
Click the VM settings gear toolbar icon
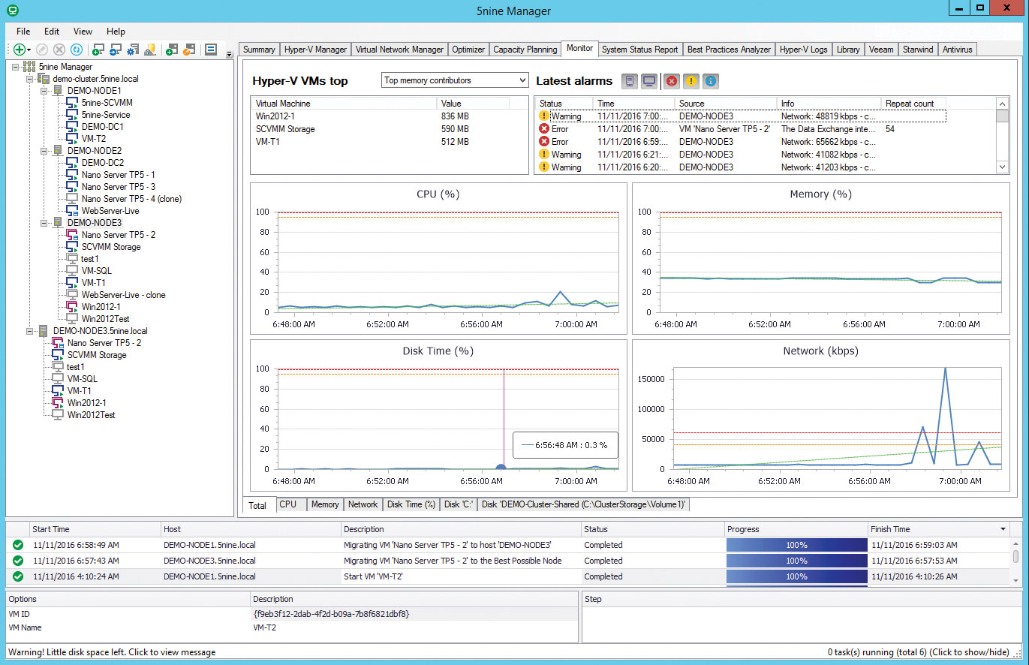coord(133,50)
